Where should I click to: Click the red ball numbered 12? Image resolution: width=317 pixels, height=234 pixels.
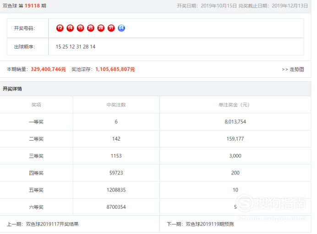[60, 28]
